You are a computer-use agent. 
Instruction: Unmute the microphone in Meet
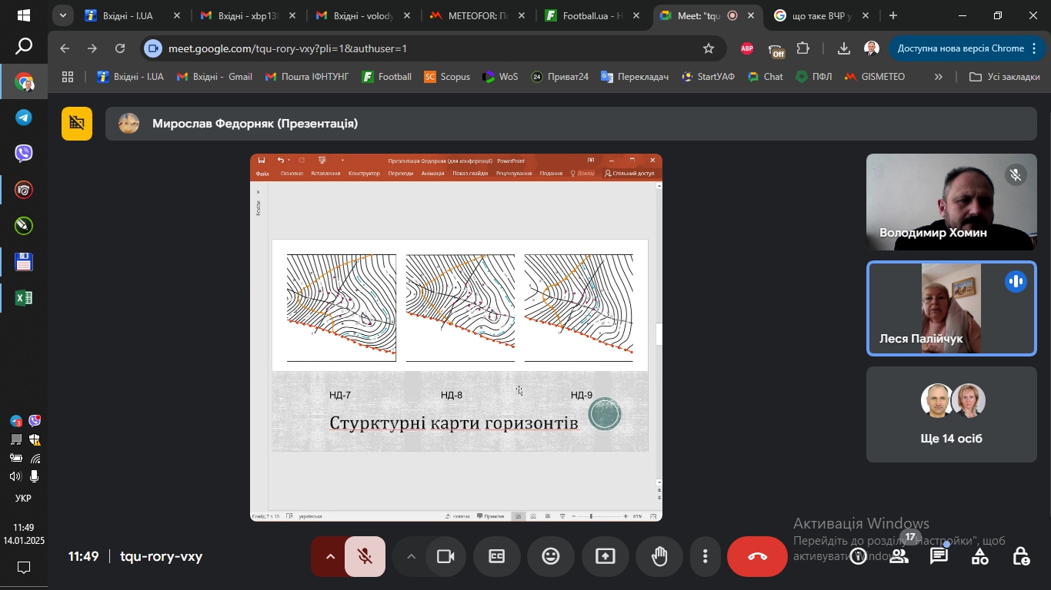pos(365,556)
